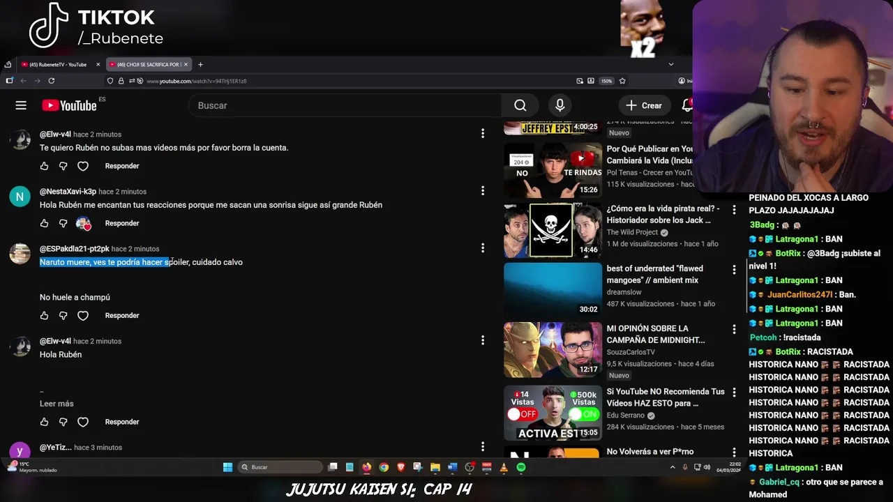The width and height of the screenshot is (893, 502).
Task: Like the 'Hola Rubén' comment by @Elw-v4l
Action: coord(44,422)
